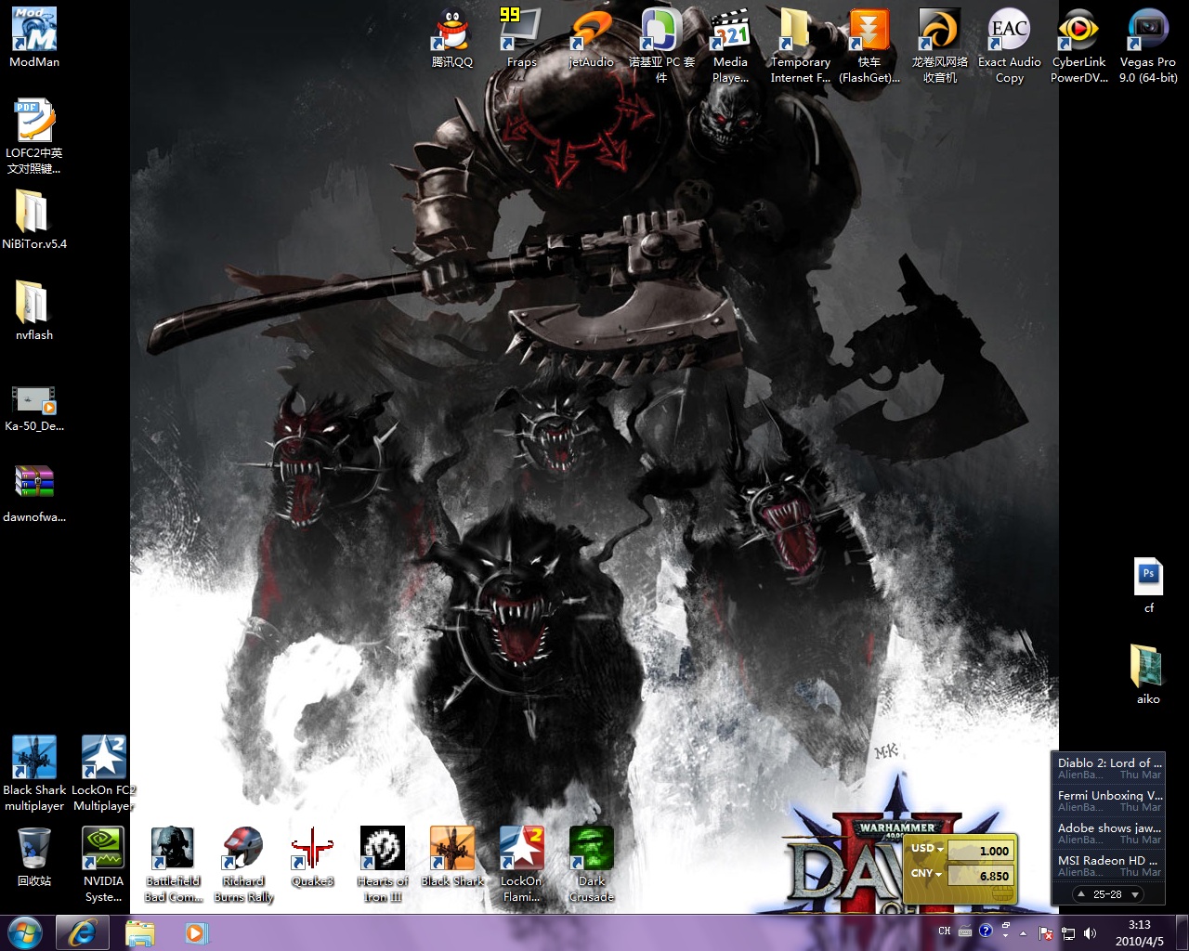The width and height of the screenshot is (1189, 951).
Task: Open the aiko folder
Action: (x=1149, y=675)
